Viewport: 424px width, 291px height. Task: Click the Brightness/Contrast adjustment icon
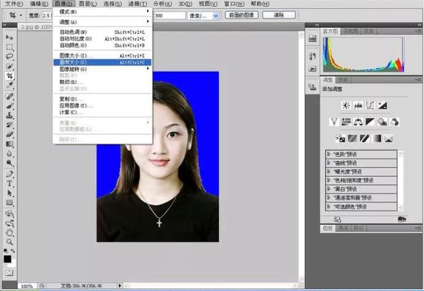(346, 106)
